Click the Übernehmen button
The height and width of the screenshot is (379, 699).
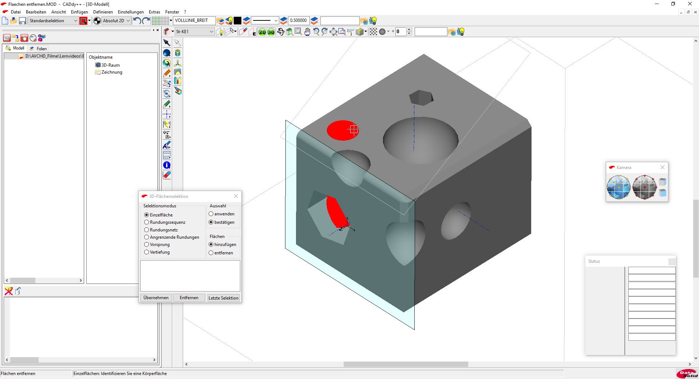(x=156, y=298)
